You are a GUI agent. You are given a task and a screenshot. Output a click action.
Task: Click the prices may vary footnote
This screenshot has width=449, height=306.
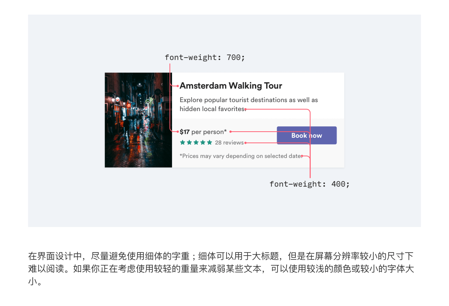(x=241, y=156)
